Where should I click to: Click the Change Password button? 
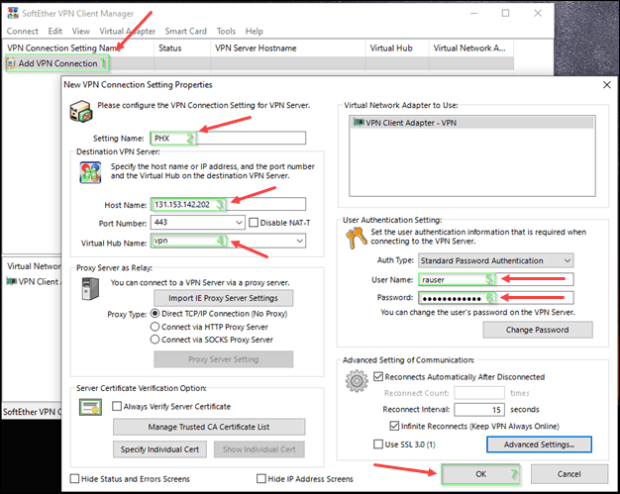(x=538, y=330)
